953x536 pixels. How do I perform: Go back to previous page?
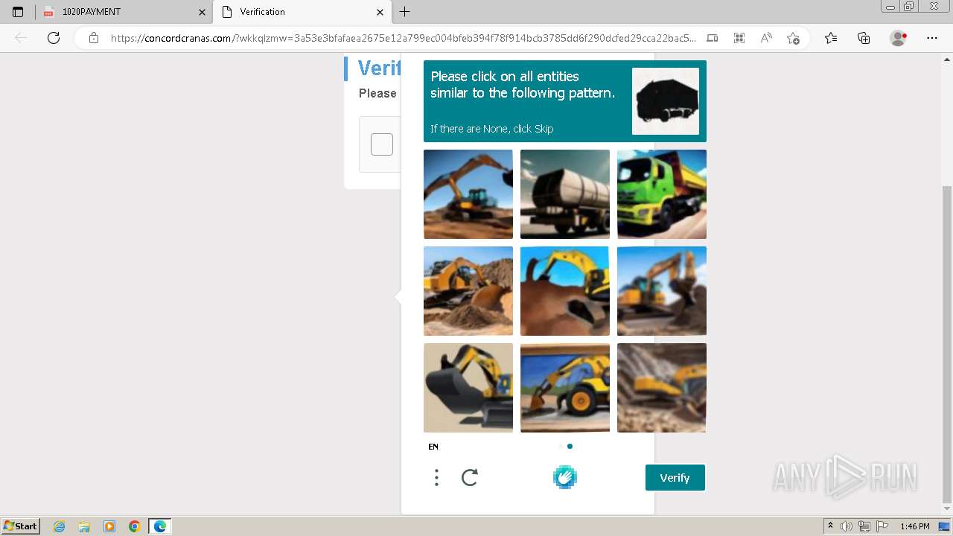21,38
